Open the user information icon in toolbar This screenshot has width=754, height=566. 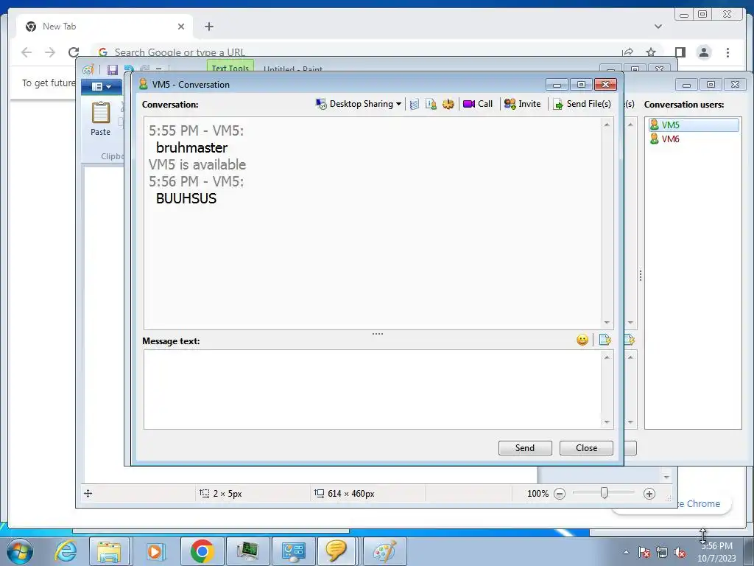click(431, 104)
